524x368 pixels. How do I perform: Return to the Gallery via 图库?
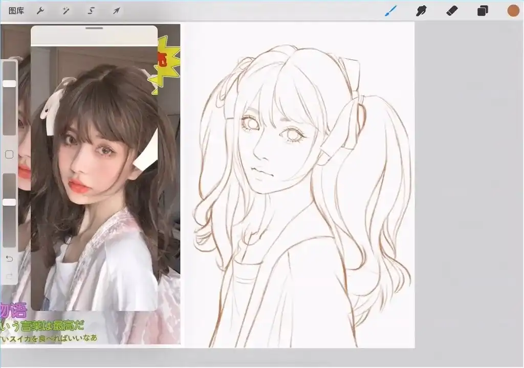coord(16,10)
